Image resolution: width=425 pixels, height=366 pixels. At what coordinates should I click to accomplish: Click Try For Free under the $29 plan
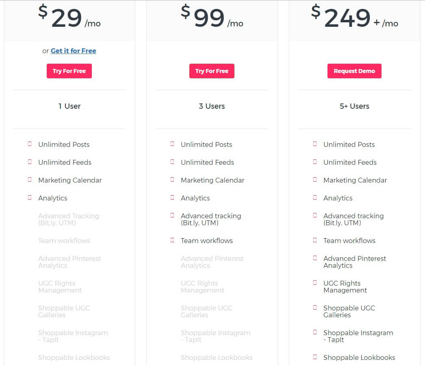pos(69,71)
